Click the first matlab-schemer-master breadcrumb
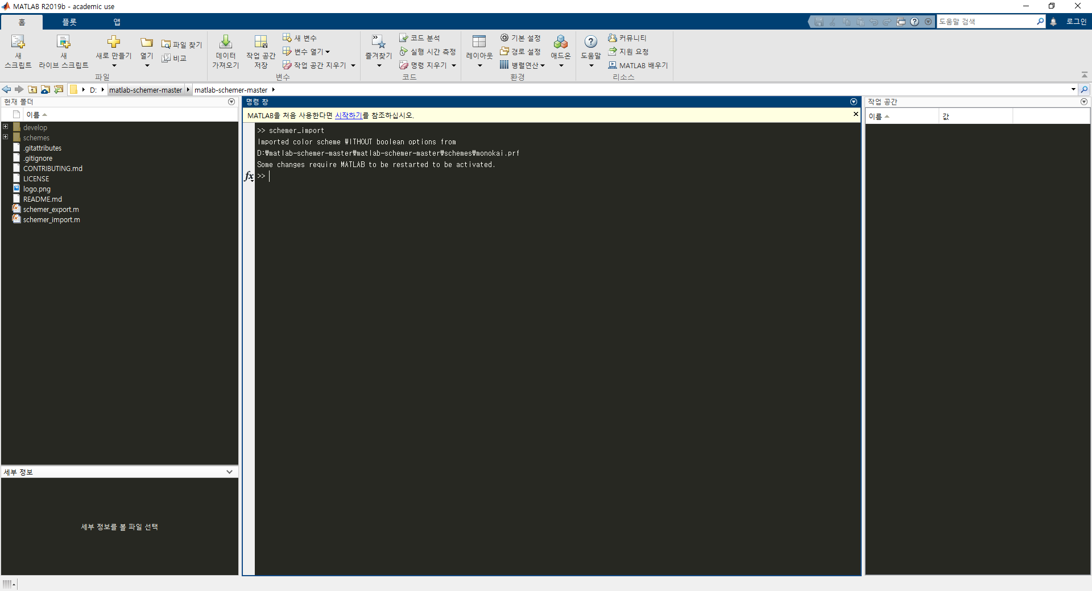 [x=146, y=90]
